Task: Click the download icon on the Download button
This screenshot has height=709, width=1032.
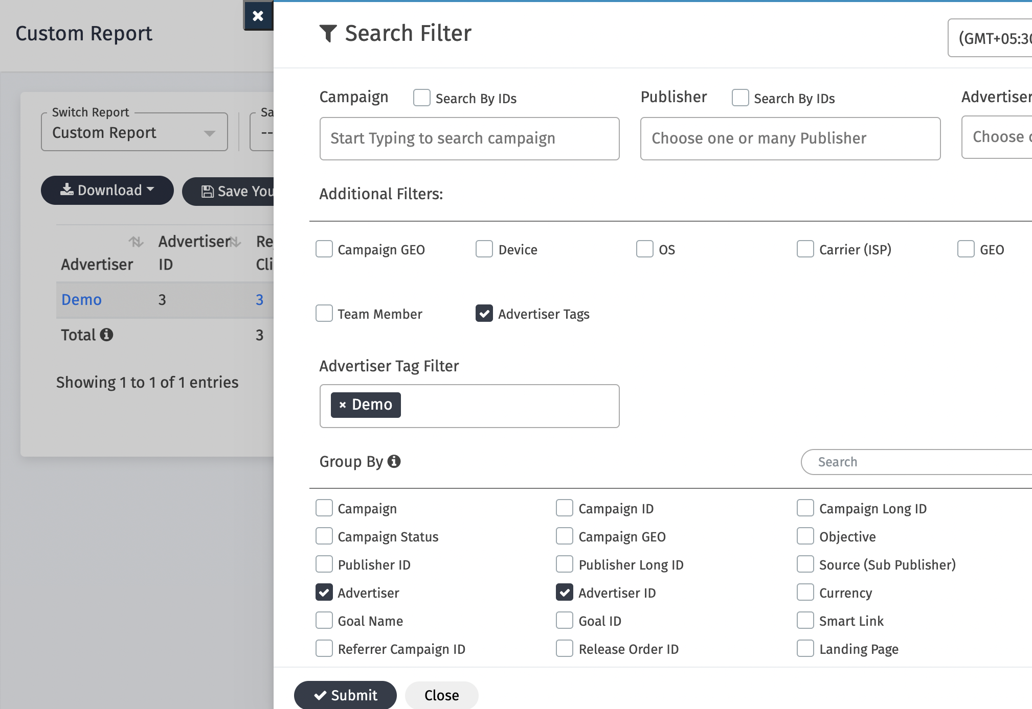Action: (68, 190)
